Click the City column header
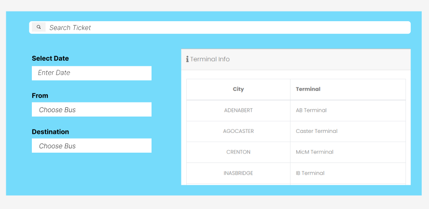 pos(238,90)
